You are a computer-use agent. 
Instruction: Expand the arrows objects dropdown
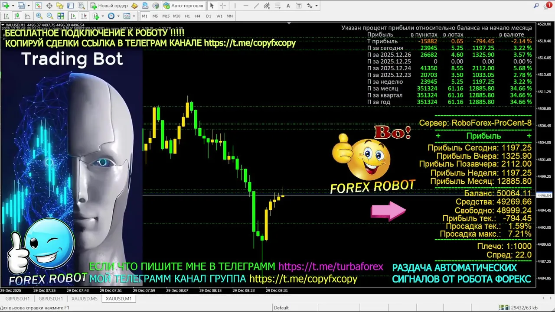point(317,6)
